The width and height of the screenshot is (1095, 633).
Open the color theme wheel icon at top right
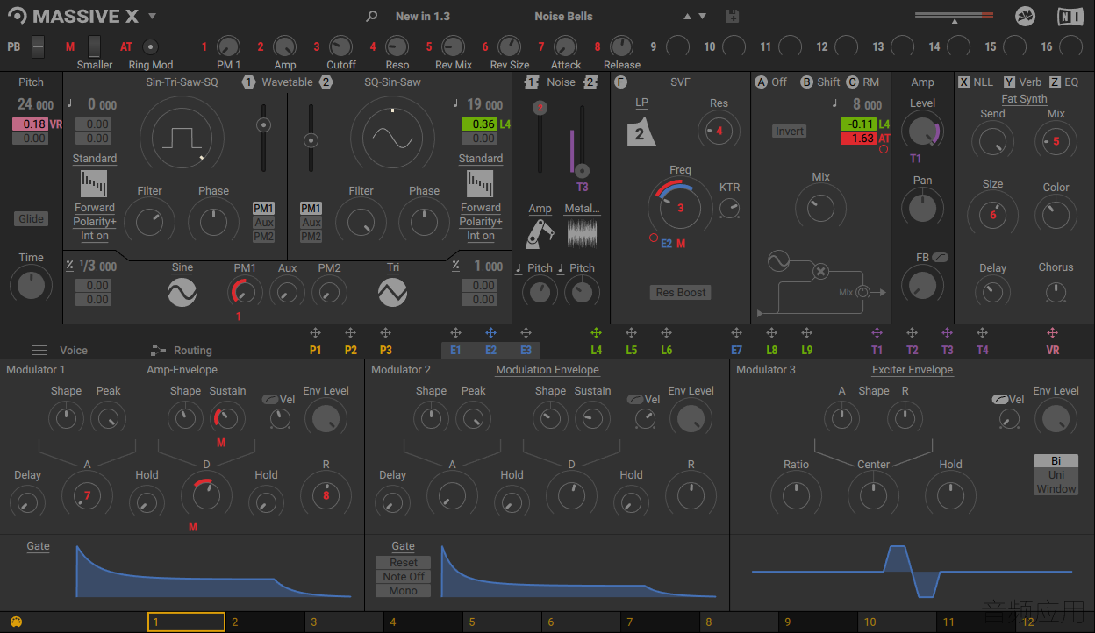coord(1025,16)
